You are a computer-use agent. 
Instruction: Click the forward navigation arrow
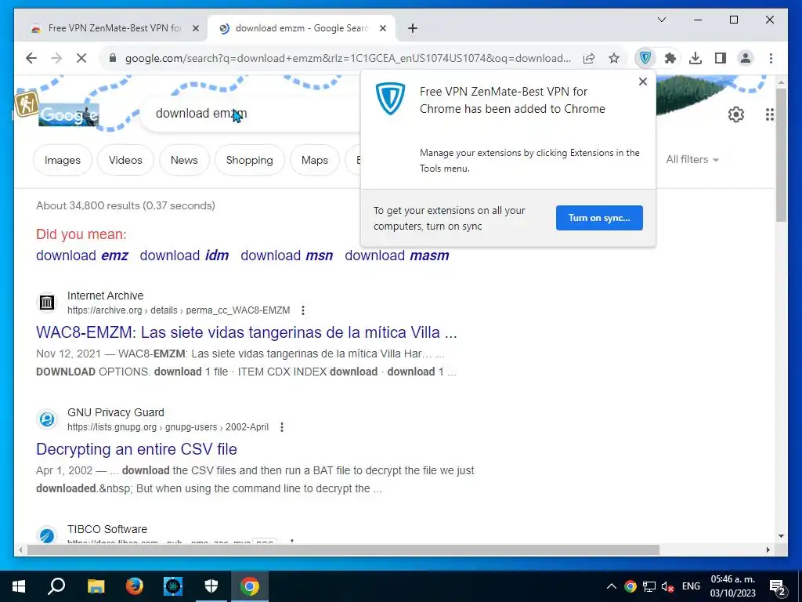click(56, 58)
